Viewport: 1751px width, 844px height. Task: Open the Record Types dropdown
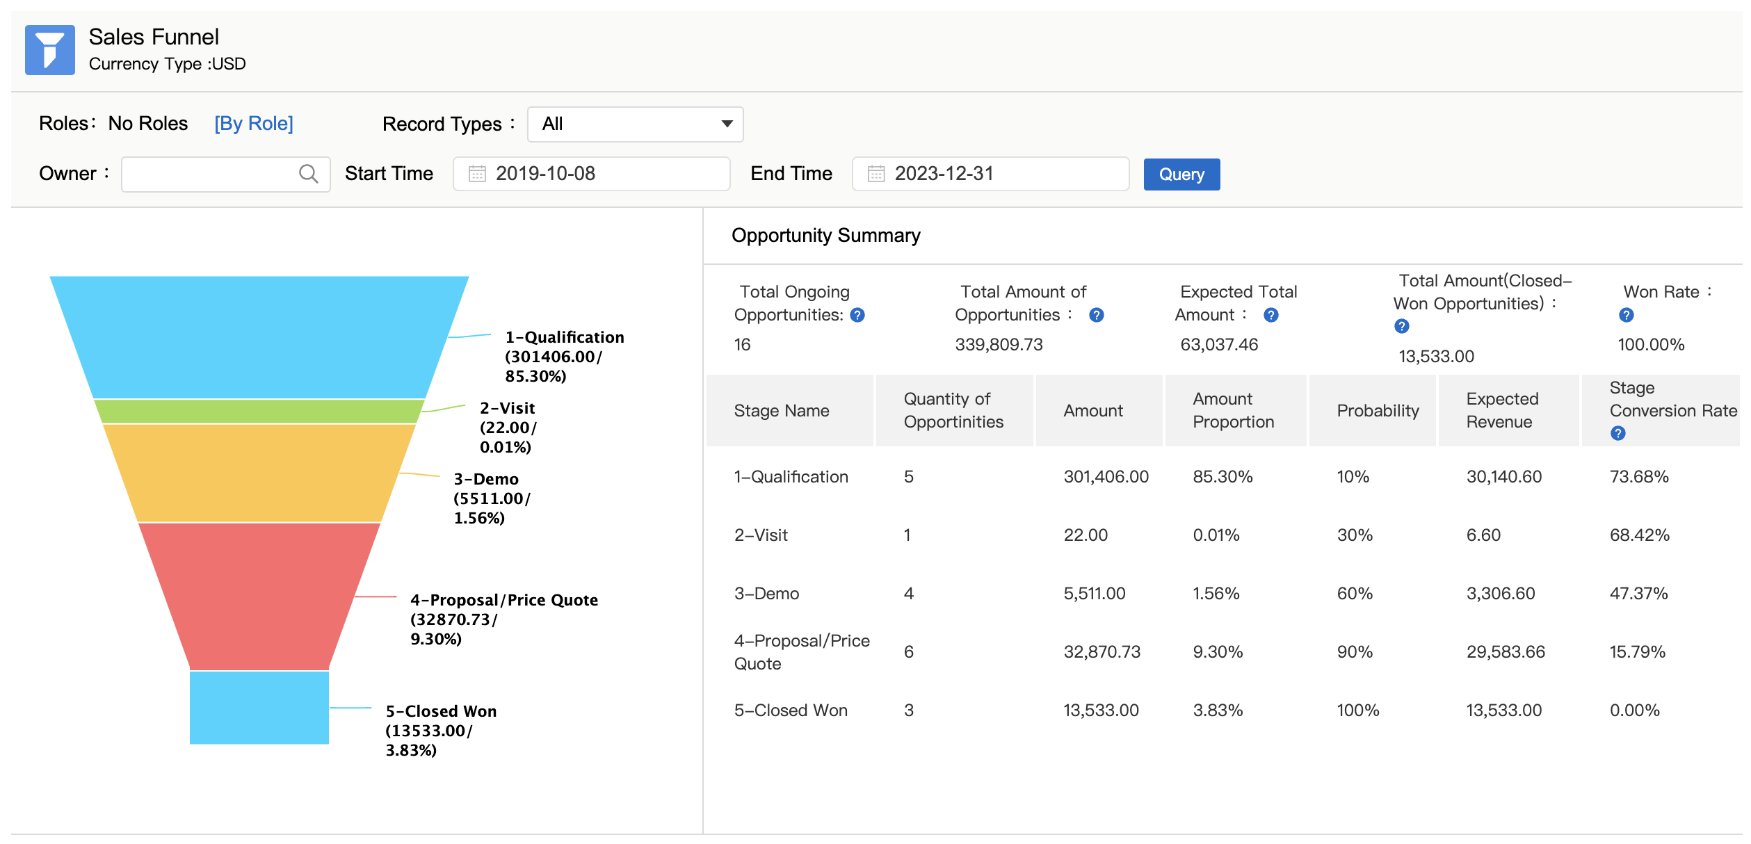point(635,124)
